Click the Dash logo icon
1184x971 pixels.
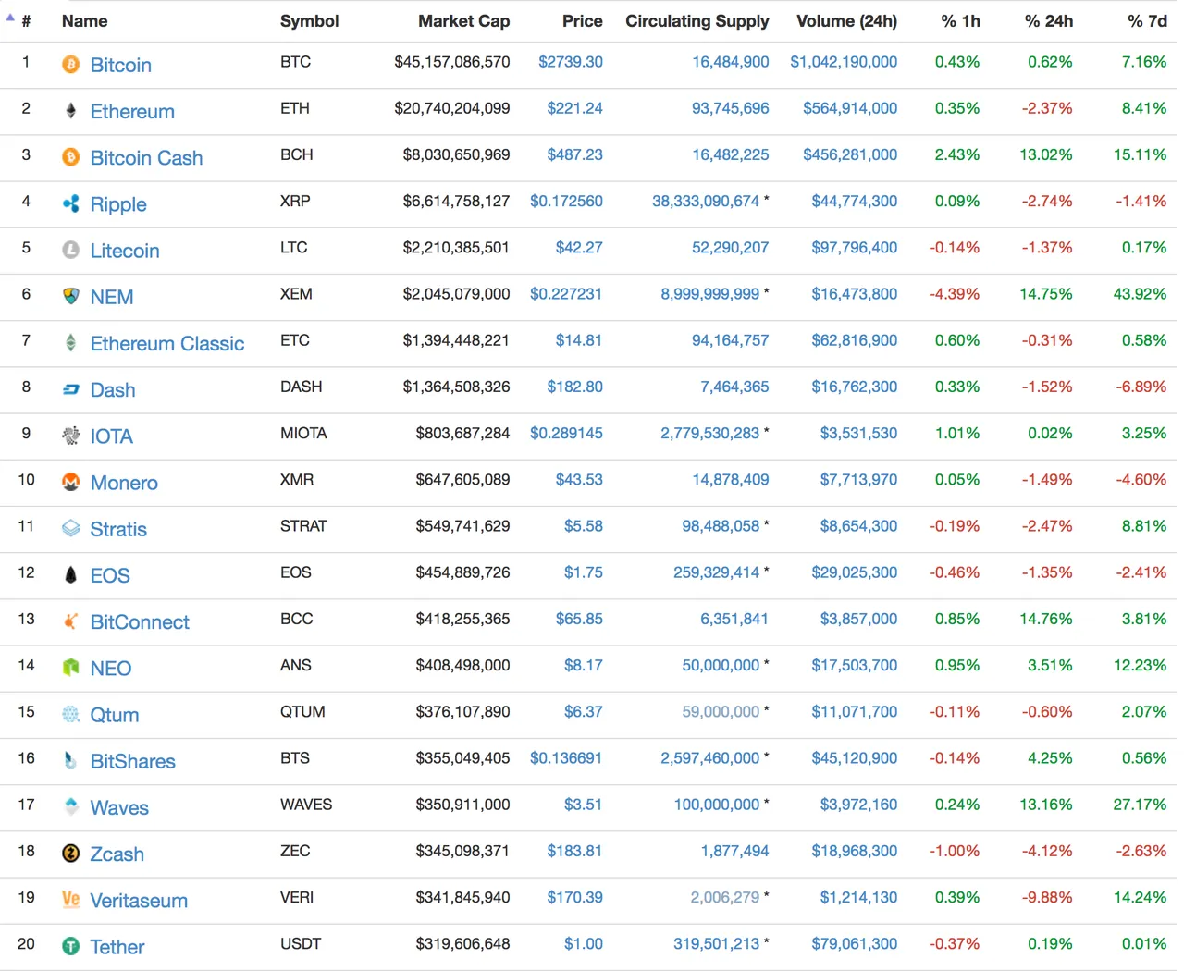click(x=70, y=389)
